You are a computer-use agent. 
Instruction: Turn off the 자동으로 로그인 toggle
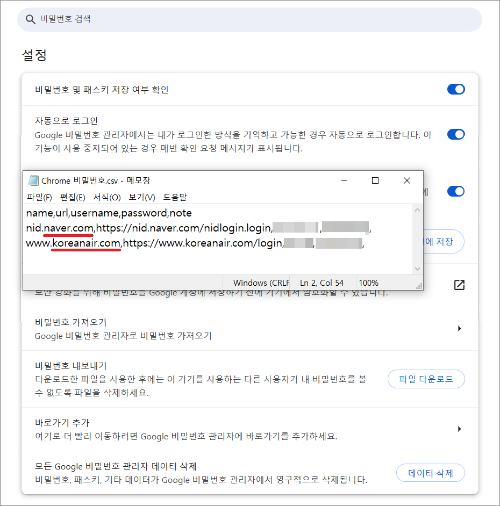click(x=456, y=135)
